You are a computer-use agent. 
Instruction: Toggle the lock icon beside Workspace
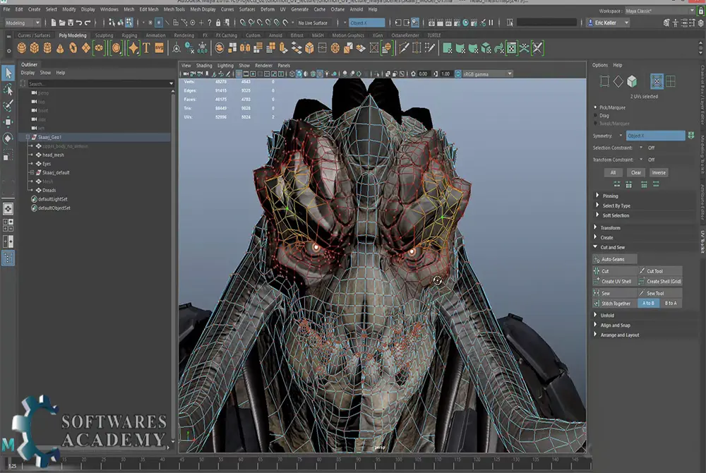click(x=700, y=11)
